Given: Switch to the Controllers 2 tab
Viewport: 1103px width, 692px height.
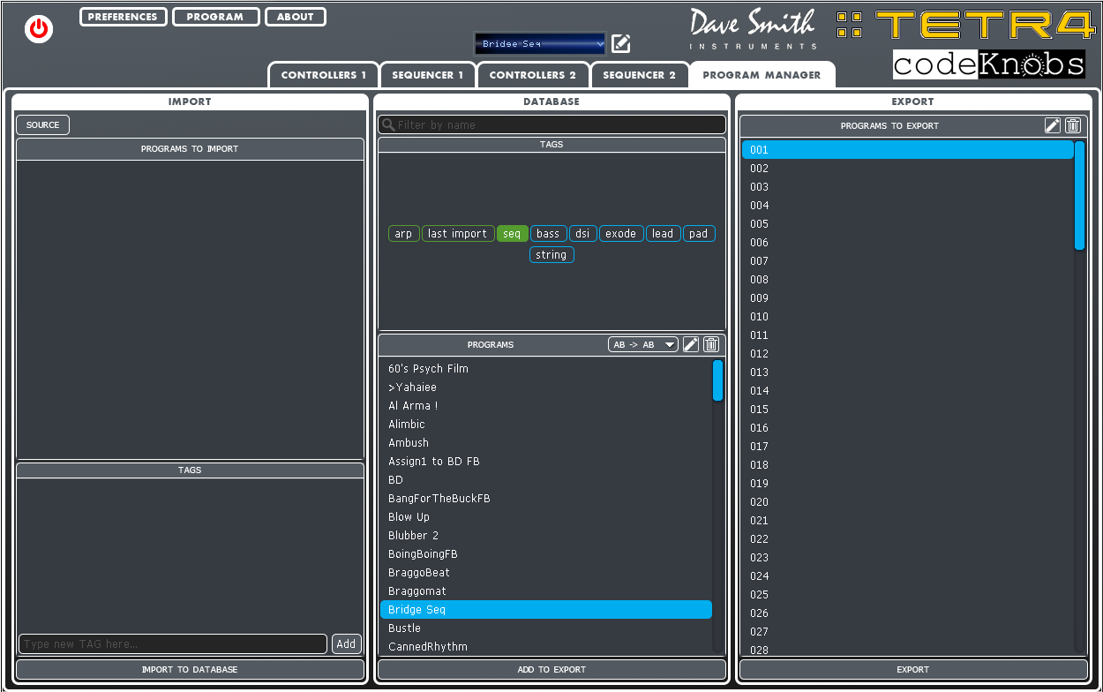Looking at the screenshot, I should [533, 75].
